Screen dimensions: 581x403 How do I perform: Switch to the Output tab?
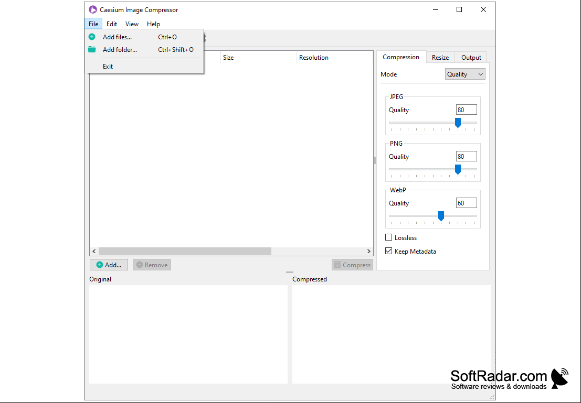click(x=471, y=57)
